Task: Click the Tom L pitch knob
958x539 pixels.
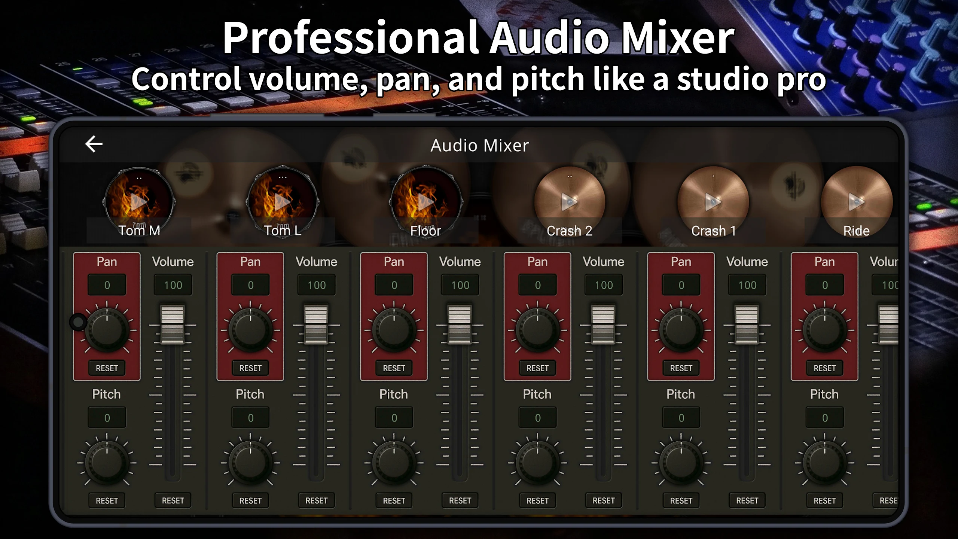Action: click(x=250, y=463)
